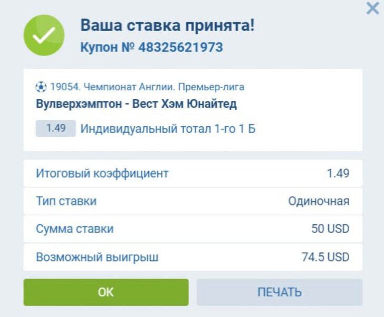Open the Вулверхэмптон - Вест Хэм Юнайтед match

[x=136, y=104]
